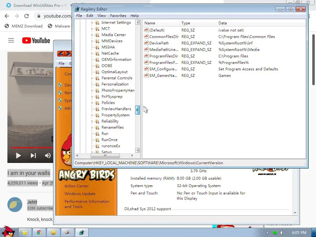The width and height of the screenshot is (316, 237).
Task: Select the MediaPathUnexpanded value icon
Action: tap(146, 49)
